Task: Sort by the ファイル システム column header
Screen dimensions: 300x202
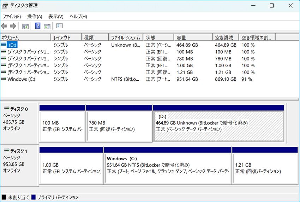Action: [125, 37]
